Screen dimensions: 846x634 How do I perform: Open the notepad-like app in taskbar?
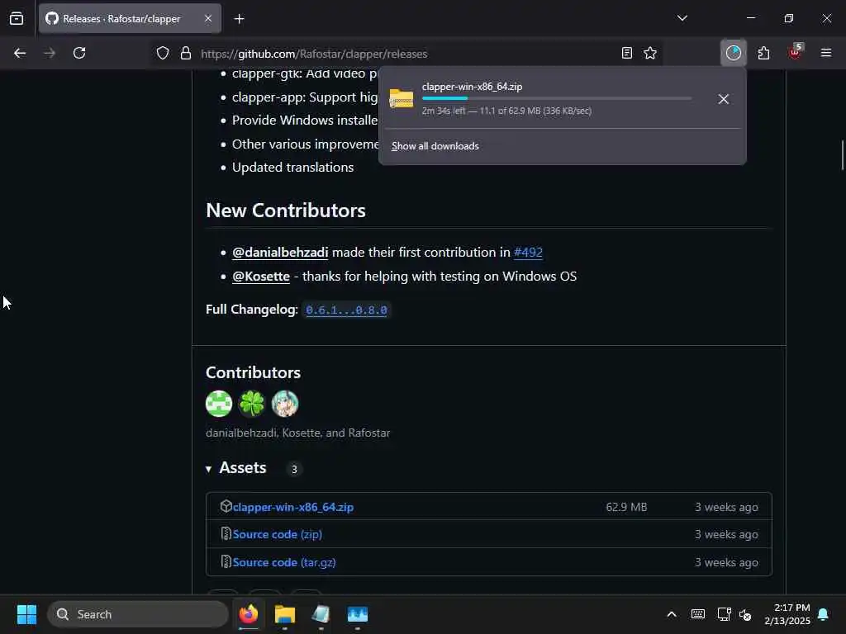click(x=321, y=614)
